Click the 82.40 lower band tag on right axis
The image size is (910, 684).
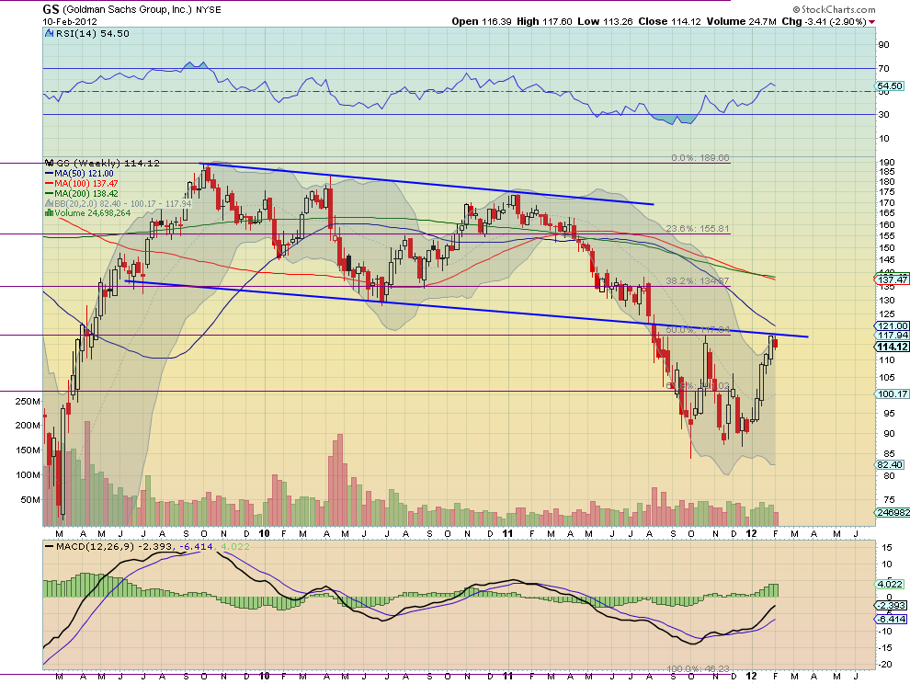(891, 464)
